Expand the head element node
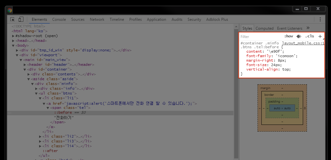The height and width of the screenshot is (160, 331). (13, 41)
